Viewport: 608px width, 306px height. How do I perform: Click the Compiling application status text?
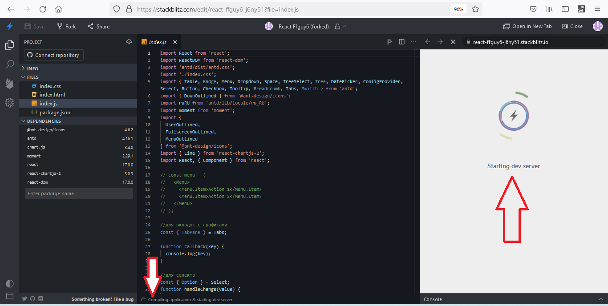click(x=191, y=300)
